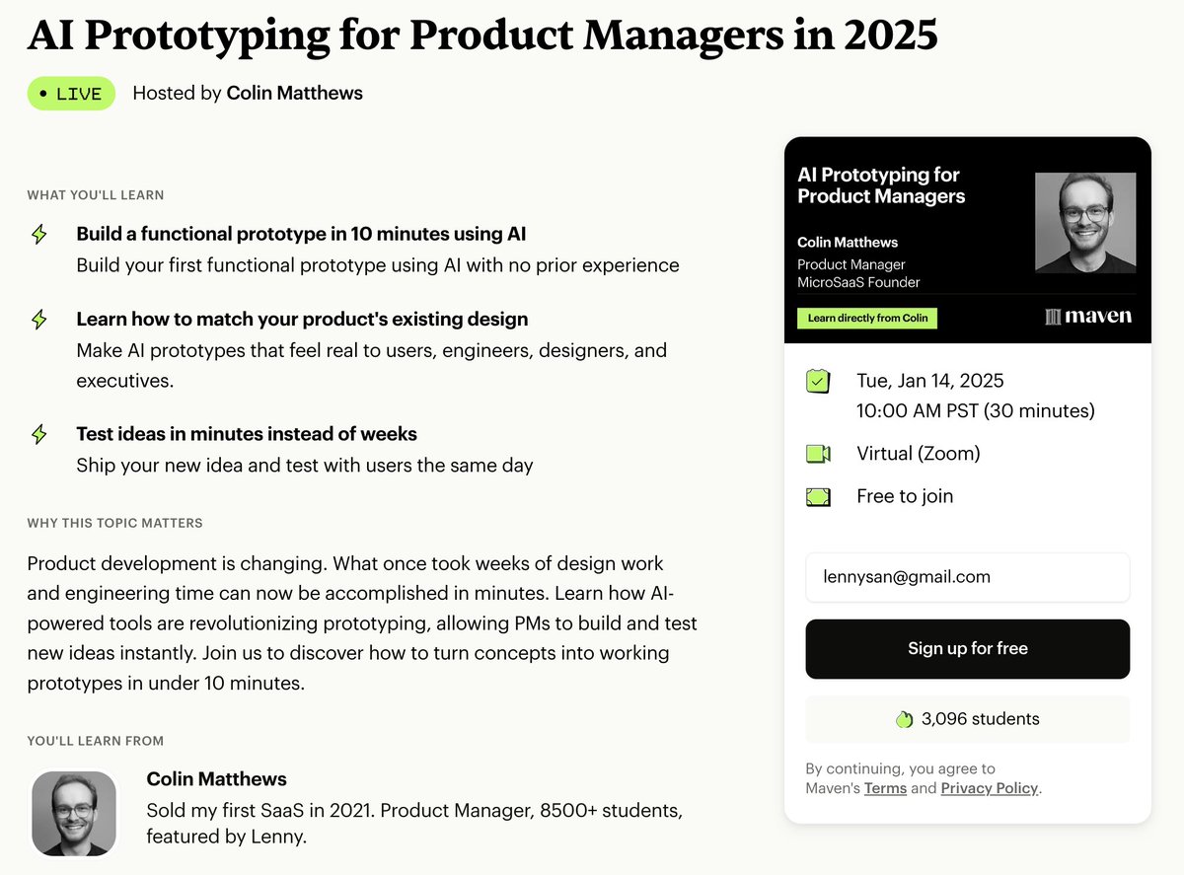
Task: Click the Sign up for free button
Action: [968, 649]
